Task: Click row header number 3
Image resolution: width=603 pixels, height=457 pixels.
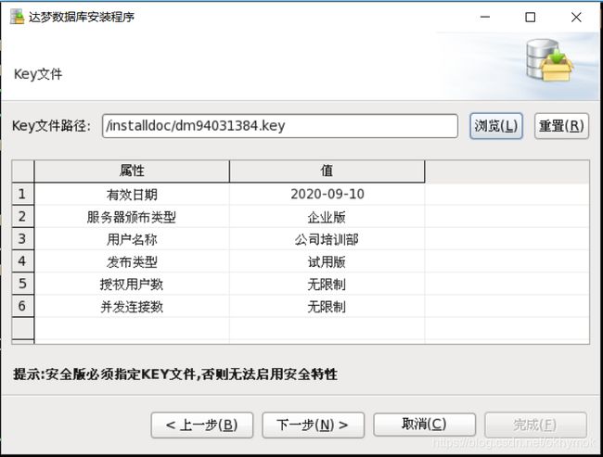Action: (22, 239)
